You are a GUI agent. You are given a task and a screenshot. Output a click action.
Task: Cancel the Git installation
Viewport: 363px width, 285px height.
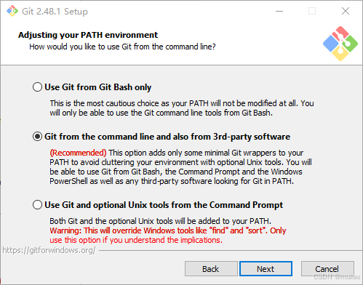click(x=327, y=269)
